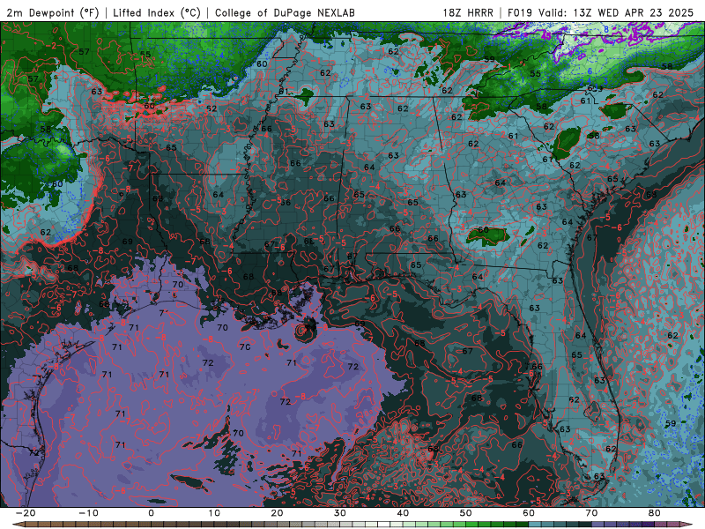The height and width of the screenshot is (529, 705).
Task: Click the "Lifted Index (°C)" title text
Action: point(157,12)
